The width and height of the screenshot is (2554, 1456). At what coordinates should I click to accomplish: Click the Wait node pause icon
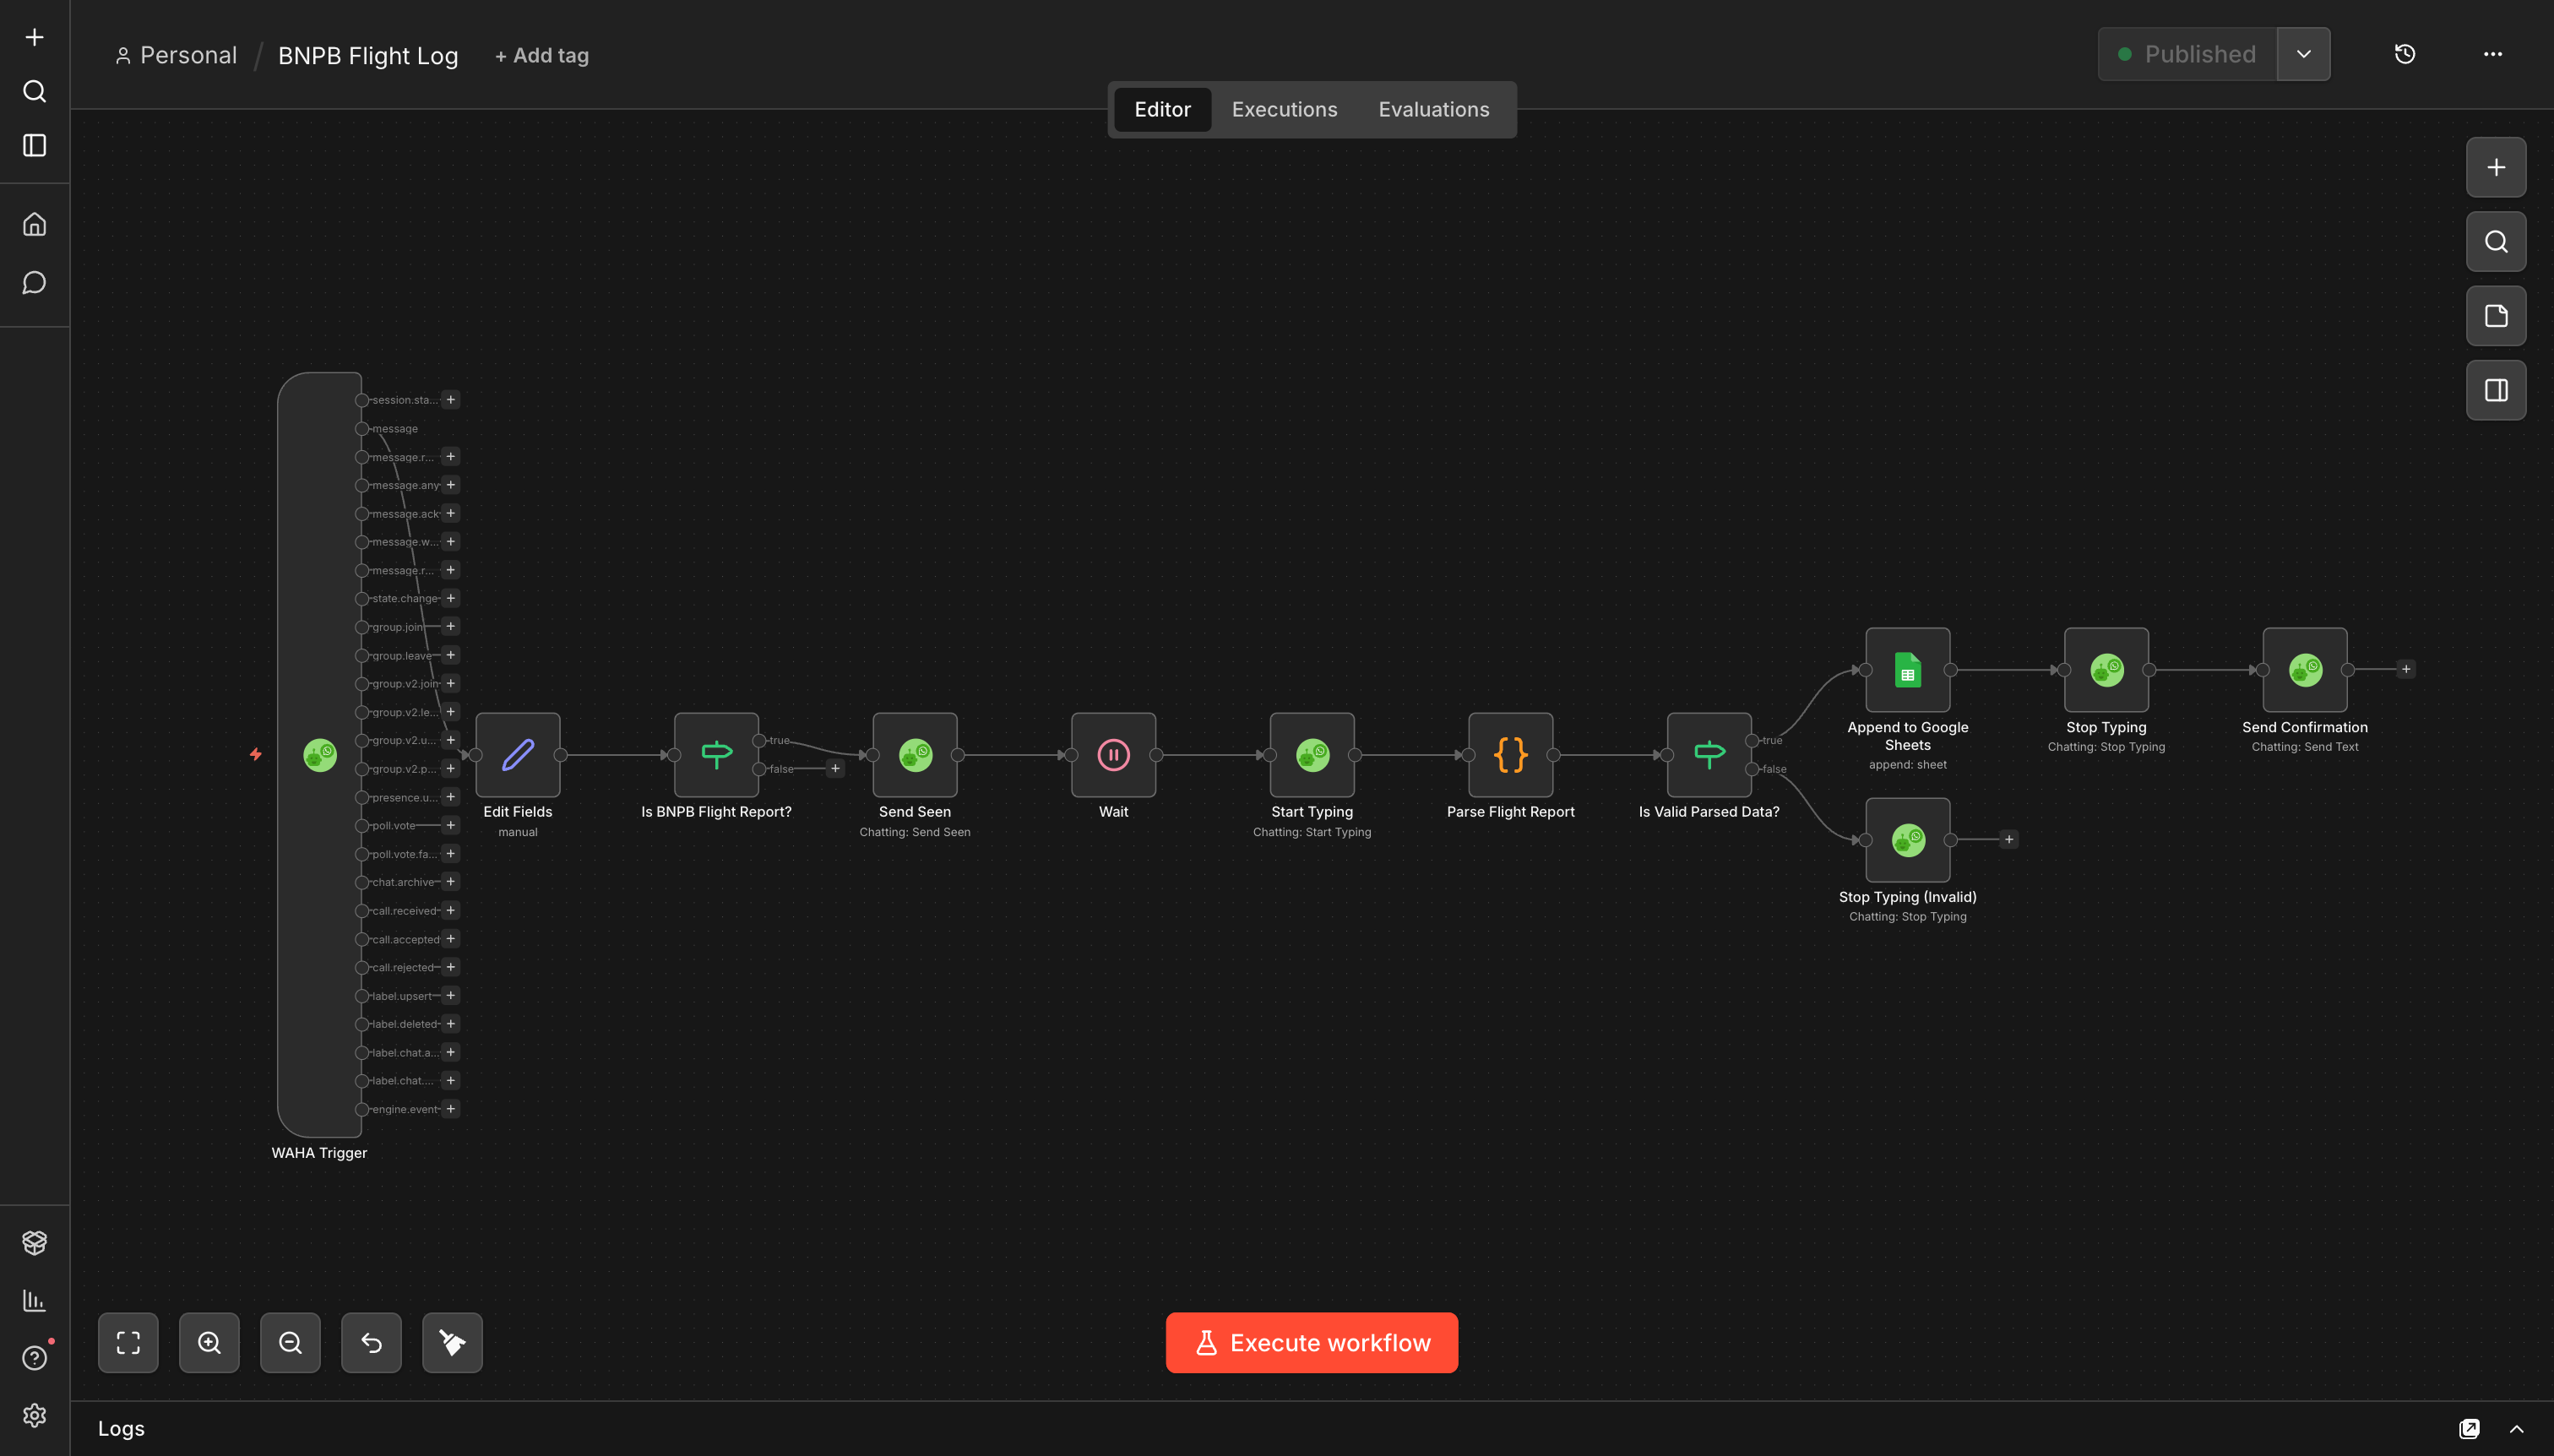pyautogui.click(x=1113, y=755)
